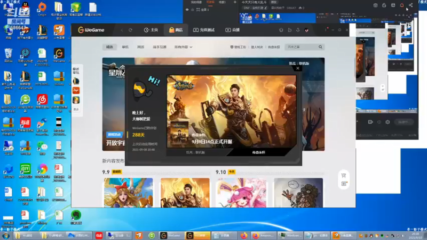Select the 传奇永恒 tab in popup
The height and width of the screenshot is (240, 427).
click(258, 153)
